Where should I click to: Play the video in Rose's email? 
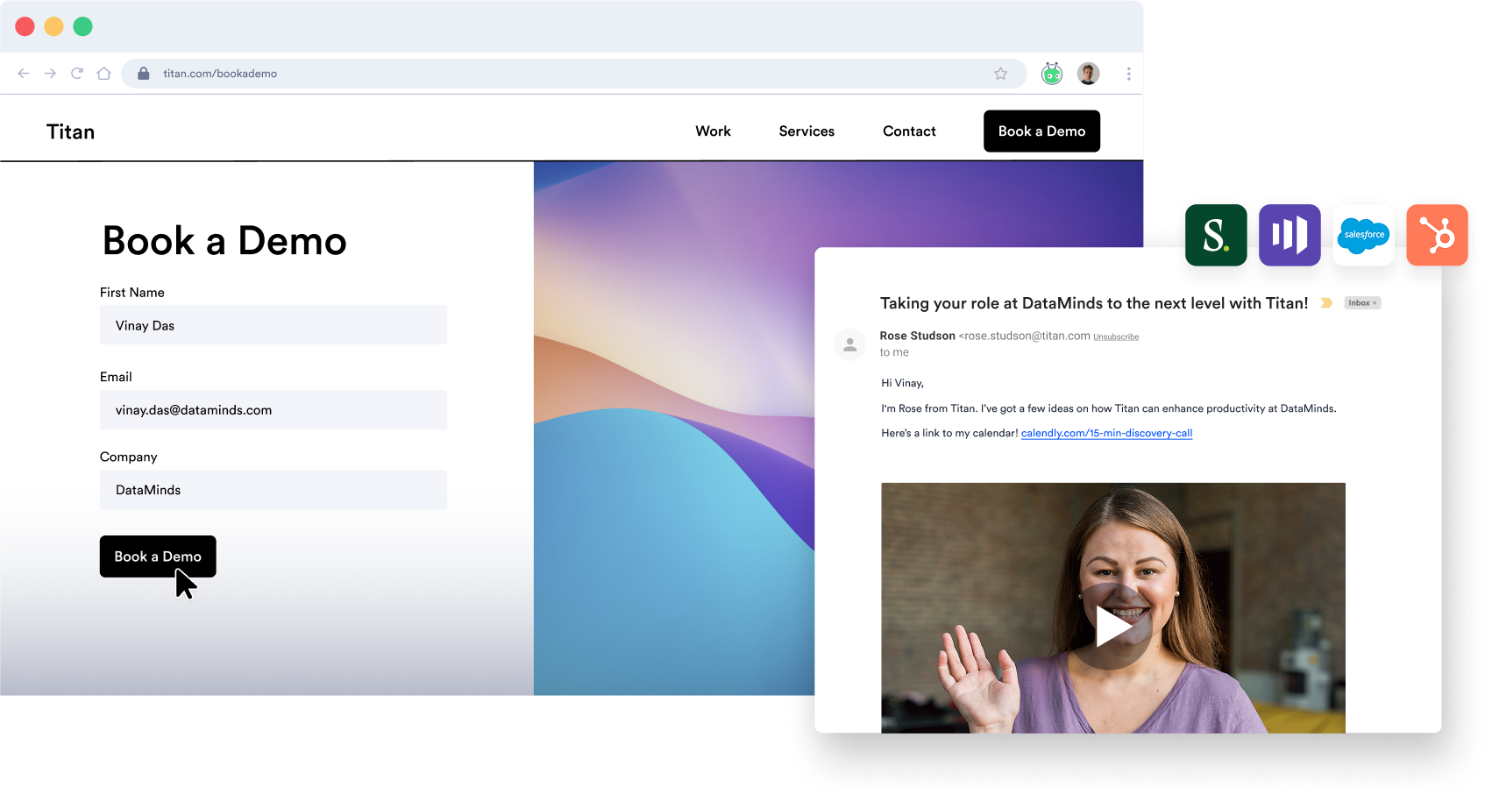pos(1112,626)
